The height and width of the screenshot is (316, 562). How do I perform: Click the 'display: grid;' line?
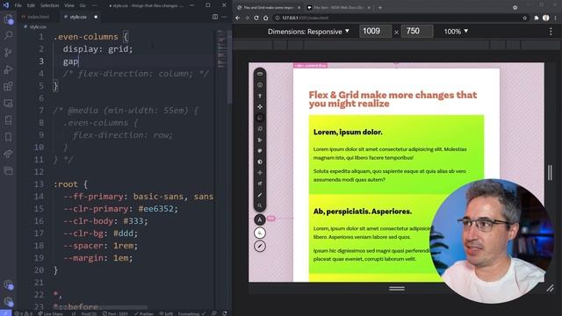pos(97,49)
